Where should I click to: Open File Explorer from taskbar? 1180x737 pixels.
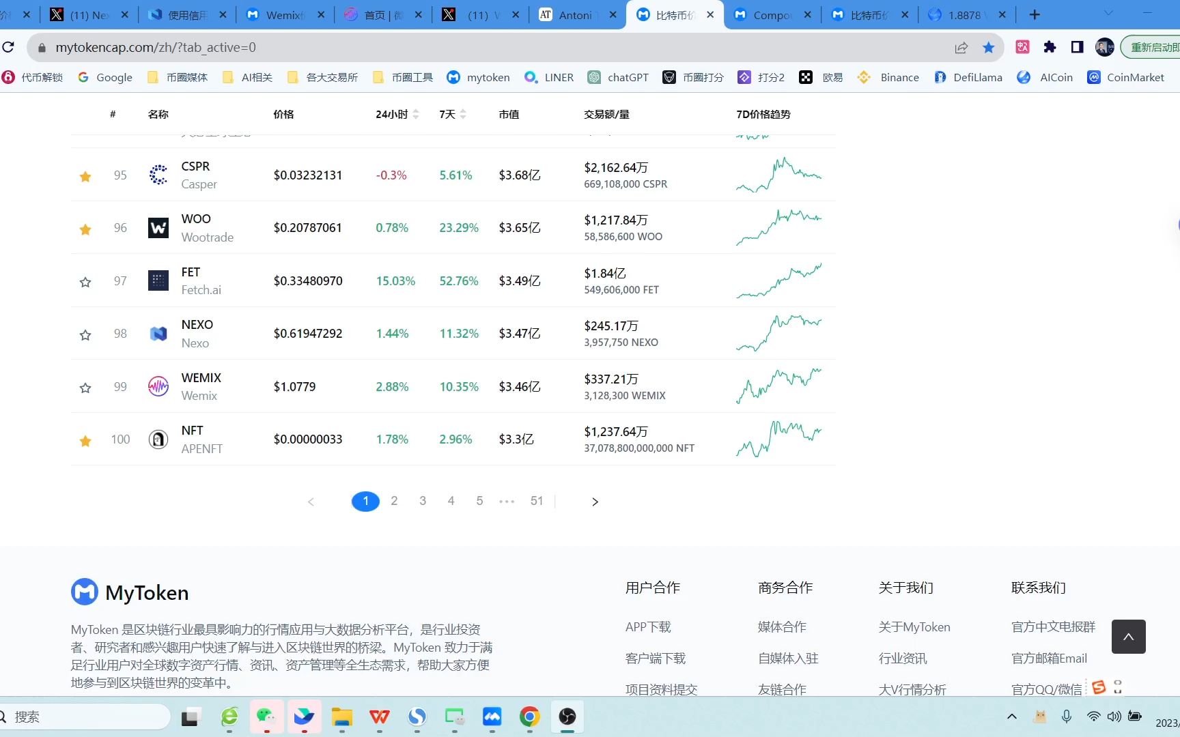(341, 717)
